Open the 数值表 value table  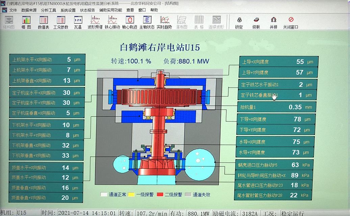point(43,22)
